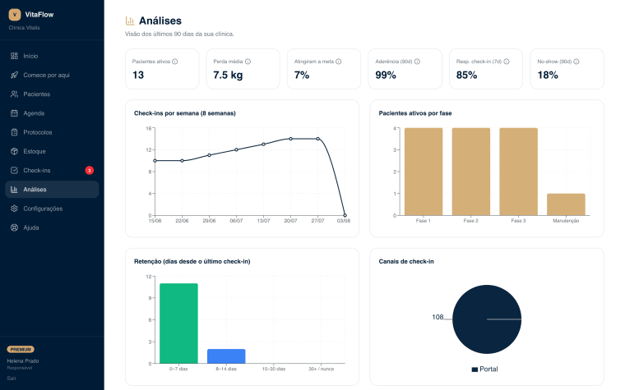
Task: Click the info icon beside Perda média
Action: tap(248, 62)
